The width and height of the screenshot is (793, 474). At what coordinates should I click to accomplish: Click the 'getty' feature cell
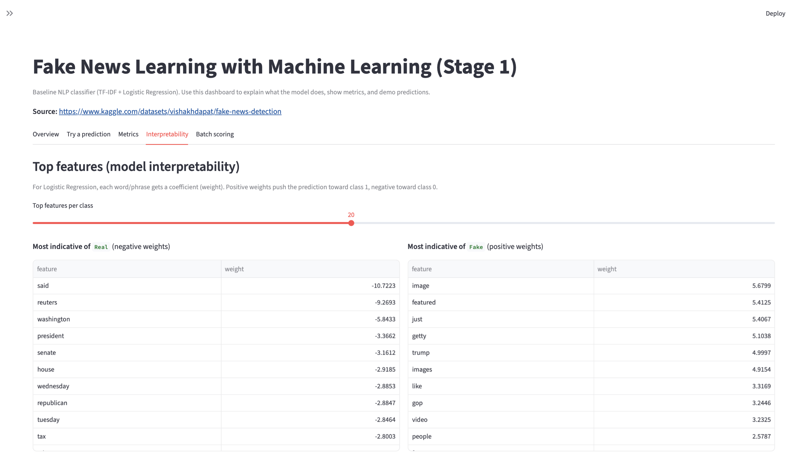coord(500,336)
